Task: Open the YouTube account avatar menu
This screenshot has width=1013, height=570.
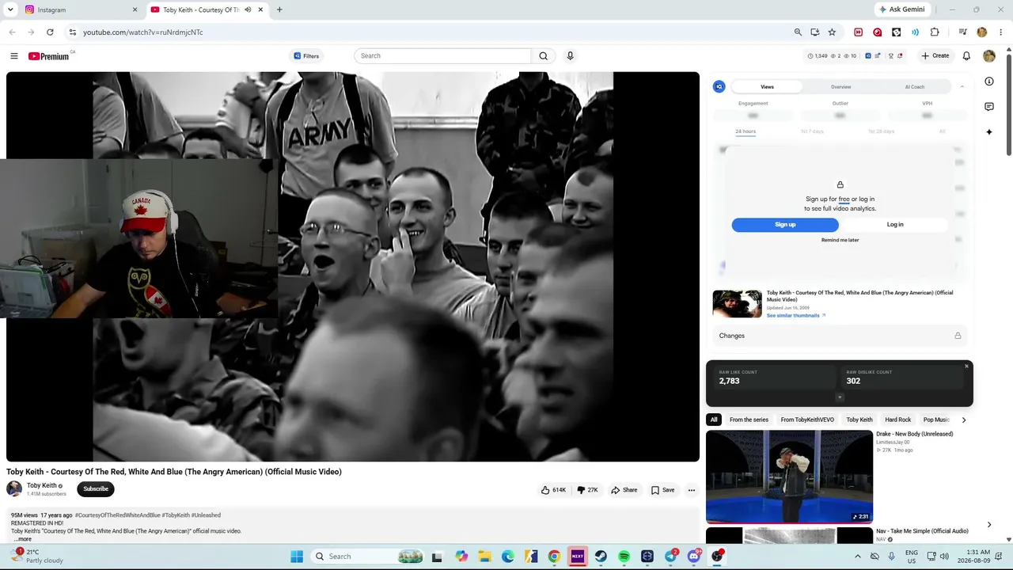Action: pos(989,55)
